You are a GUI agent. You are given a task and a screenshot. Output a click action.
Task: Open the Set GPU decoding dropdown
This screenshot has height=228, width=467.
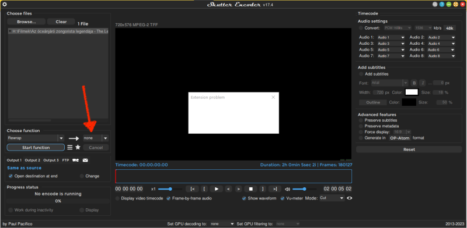[222, 224]
